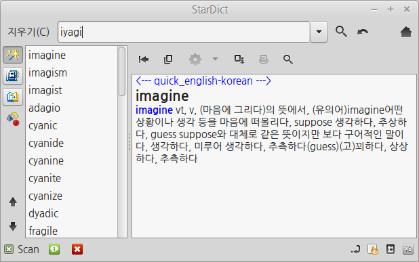Click the shapes-and-red-ball sidebar icon
419x262 pixels.
13,119
